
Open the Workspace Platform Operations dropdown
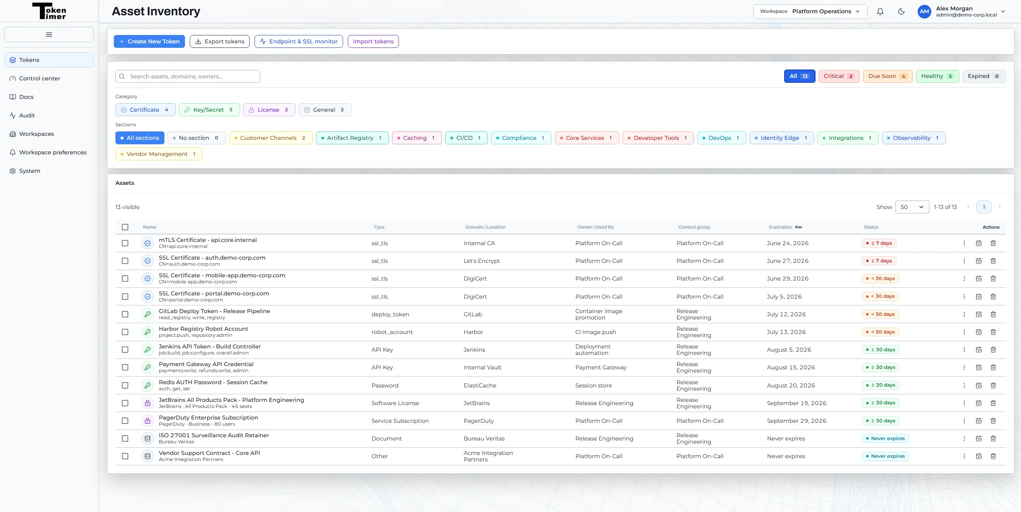click(810, 12)
